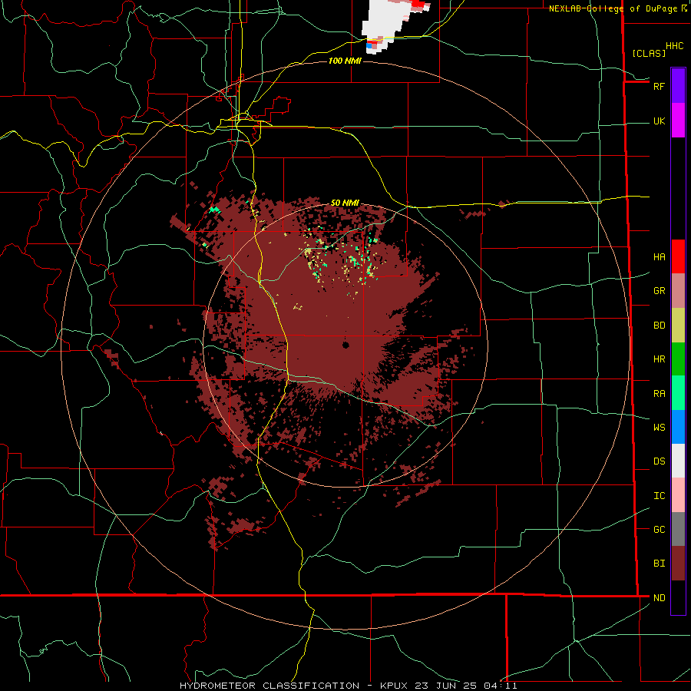Click the "WS" legend label
Viewport: 691px width, 691px height.
point(659,428)
